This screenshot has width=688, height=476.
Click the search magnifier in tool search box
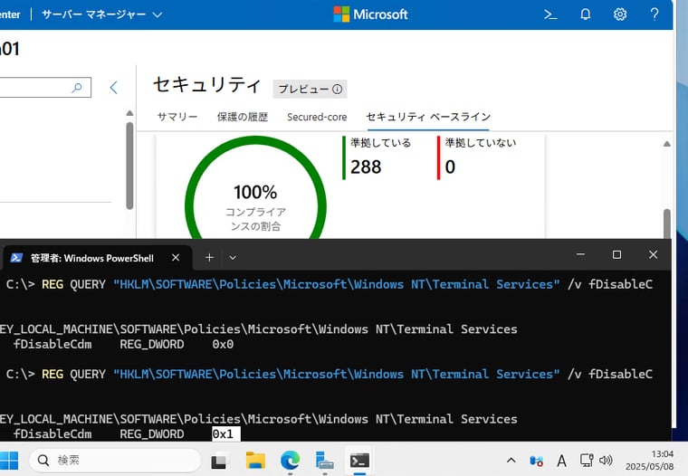(x=77, y=87)
